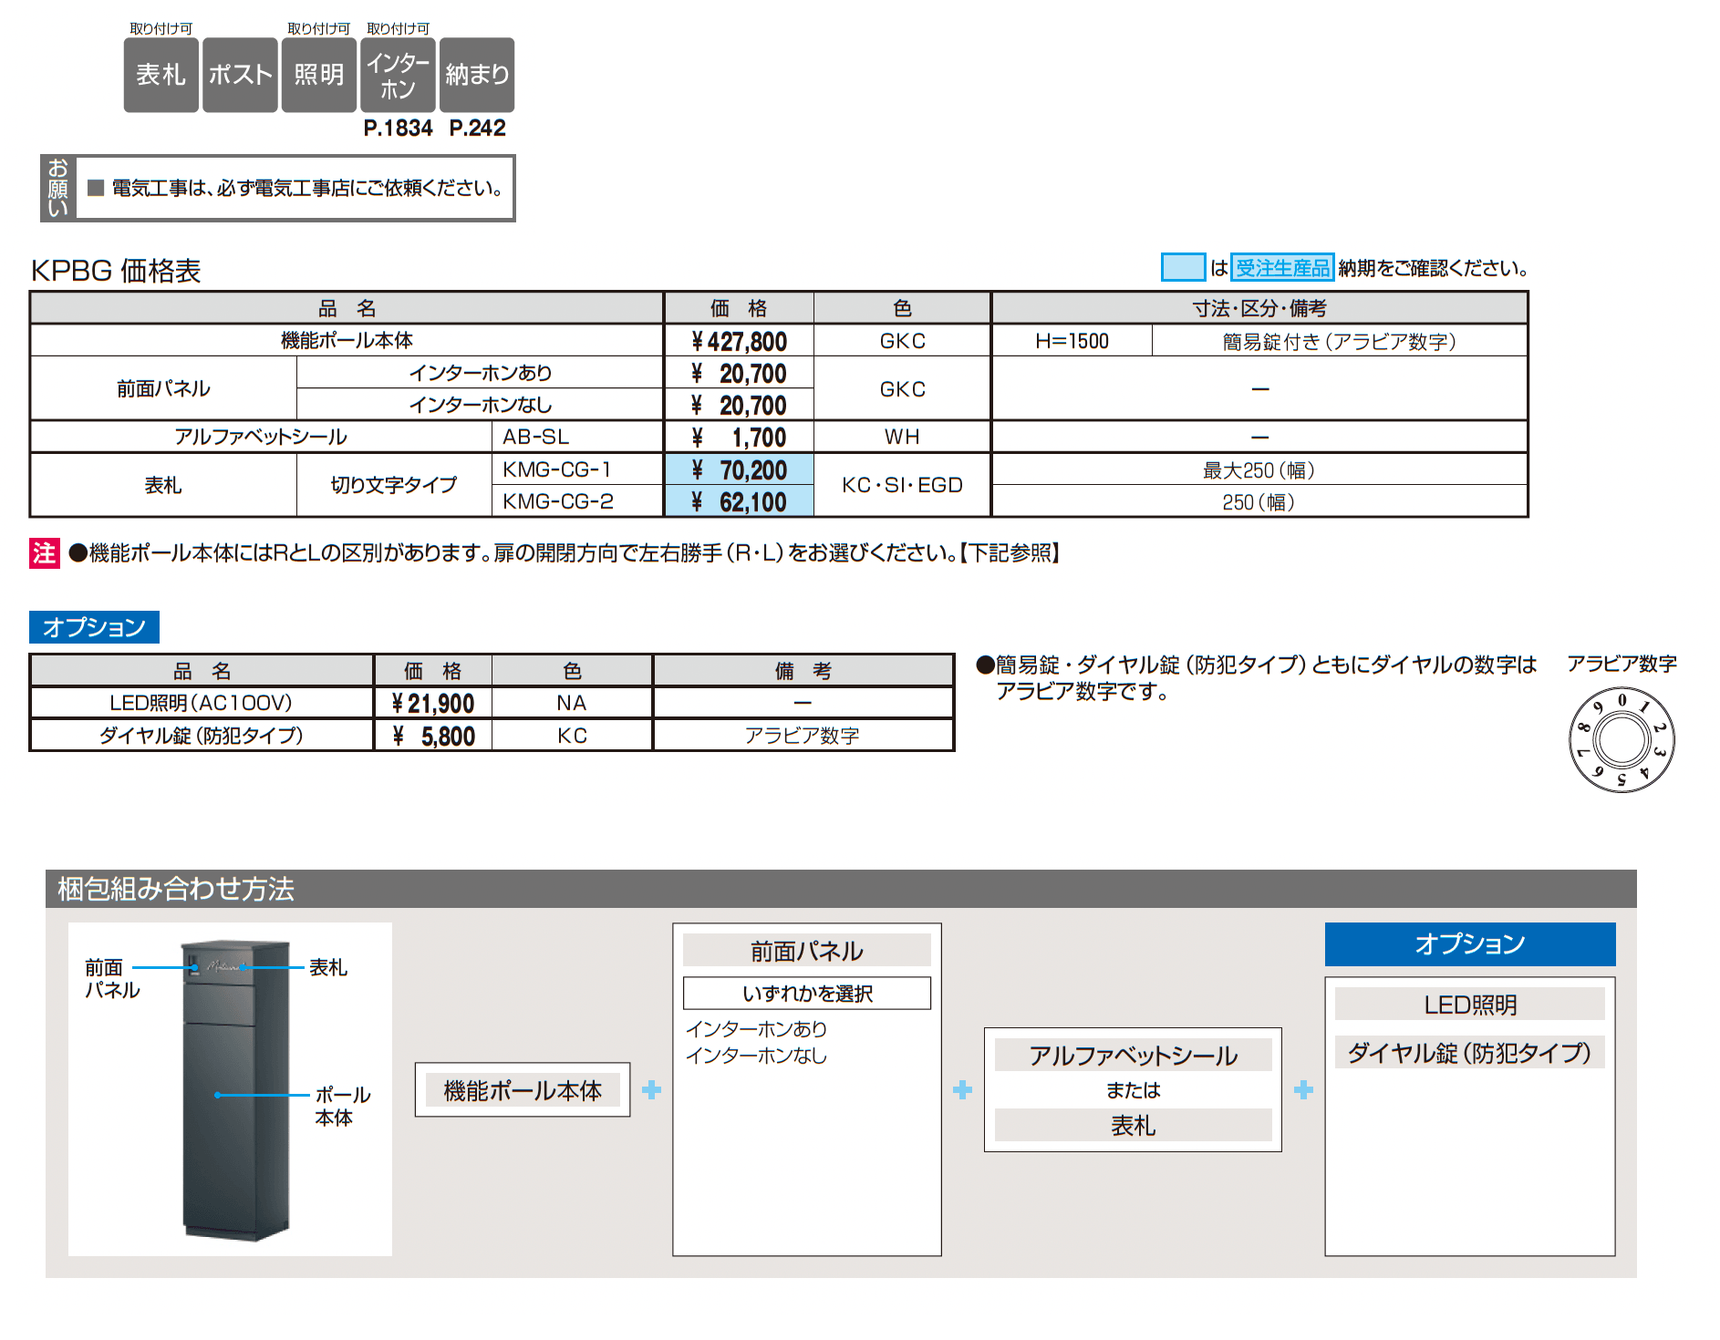1720x1340 pixels.
Task: Click the light blue legend swatch
Action: pos(1183,268)
